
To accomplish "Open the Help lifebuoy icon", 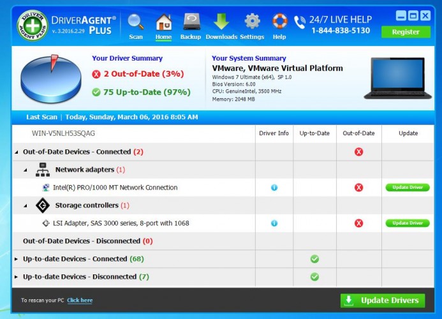I will [x=279, y=22].
